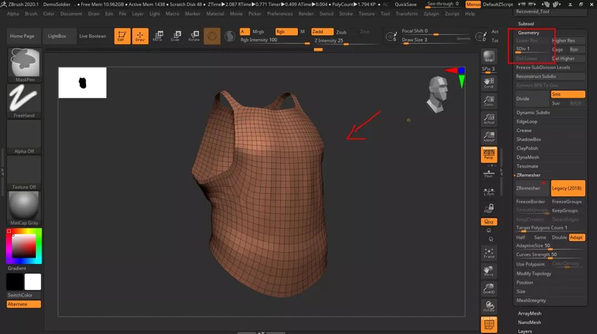Viewport: 597px width, 334px height.
Task: Expand the EdgeLoop subsection
Action: point(527,121)
